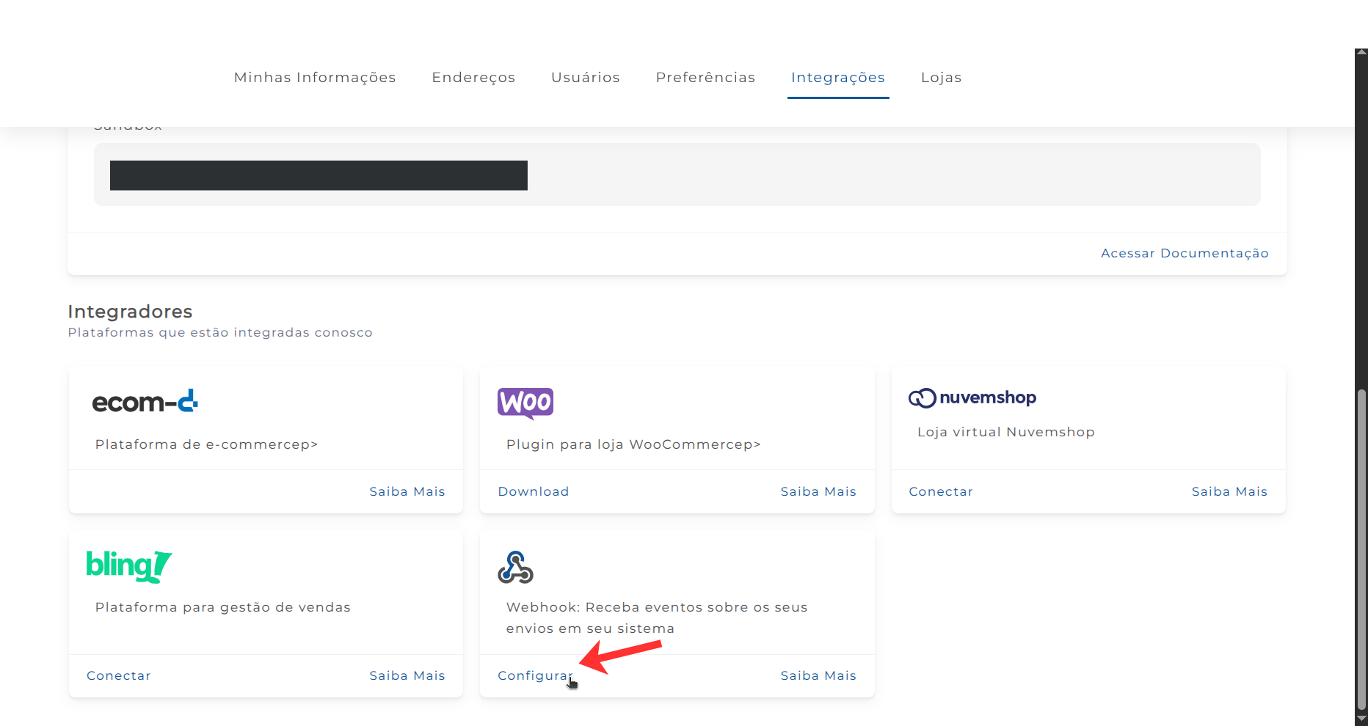This screenshot has height=726, width=1368.
Task: Open the Acessar Documentação link
Action: pos(1185,253)
